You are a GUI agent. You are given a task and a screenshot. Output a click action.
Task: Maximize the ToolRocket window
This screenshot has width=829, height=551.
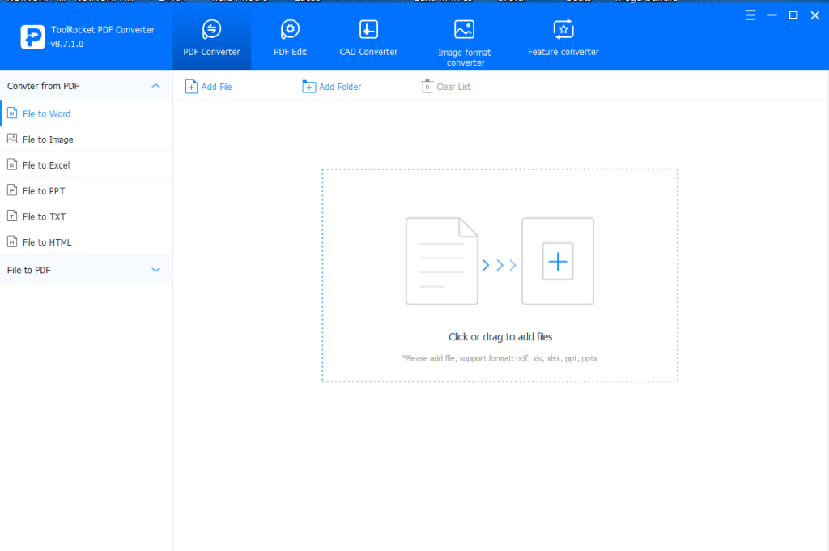coord(793,15)
